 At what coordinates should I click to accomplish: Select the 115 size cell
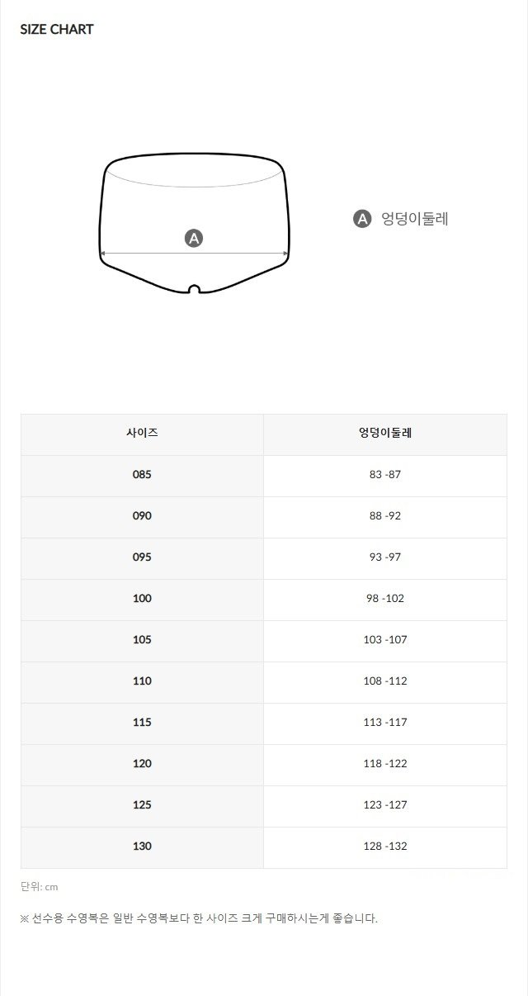click(x=142, y=723)
